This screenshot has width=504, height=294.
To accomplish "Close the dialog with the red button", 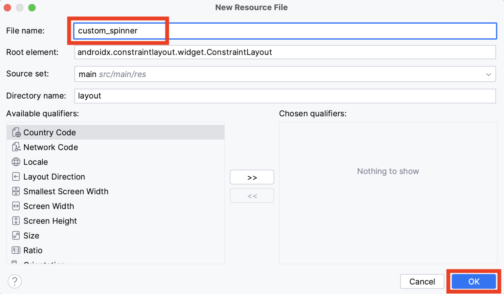I will coord(8,8).
